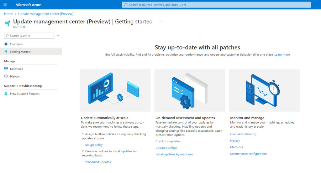This screenshot has height=173, width=321.
Task: Focus the top search resources field
Action: click(x=216, y=5)
